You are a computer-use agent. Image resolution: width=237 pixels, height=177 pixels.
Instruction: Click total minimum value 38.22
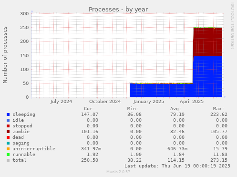coord(134,160)
